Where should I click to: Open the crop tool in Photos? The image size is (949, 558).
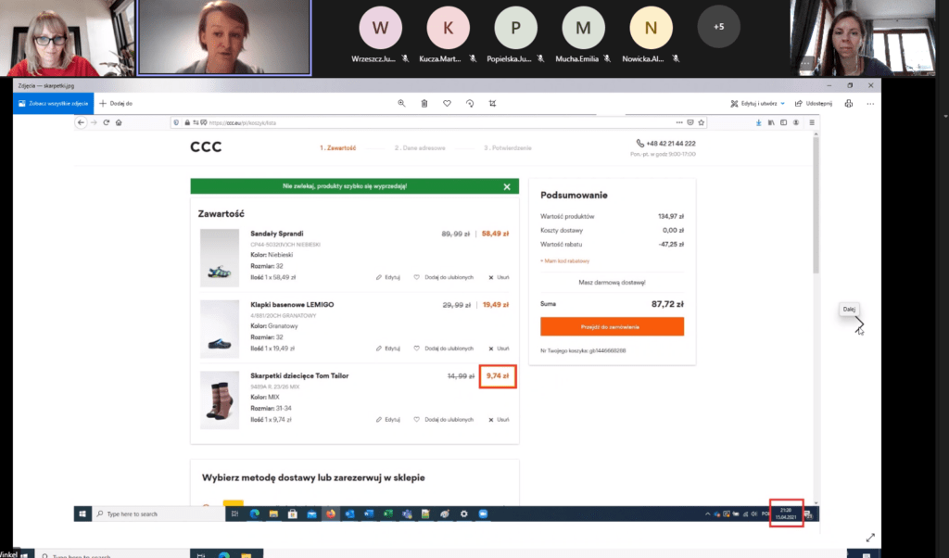(493, 104)
